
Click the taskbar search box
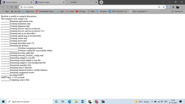coord(30,102)
